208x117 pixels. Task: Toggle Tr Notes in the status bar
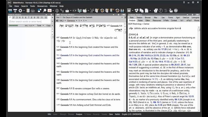tap(88, 114)
